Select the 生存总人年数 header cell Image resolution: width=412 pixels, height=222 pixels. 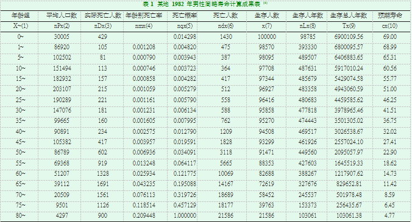click(x=349, y=15)
